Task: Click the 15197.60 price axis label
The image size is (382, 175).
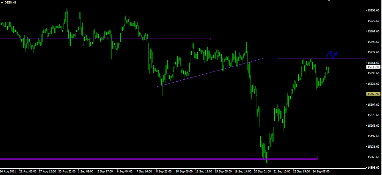Action: coord(373,136)
